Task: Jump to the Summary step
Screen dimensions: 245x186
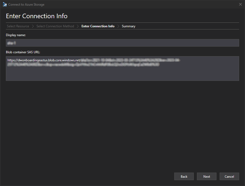Action: [128, 26]
